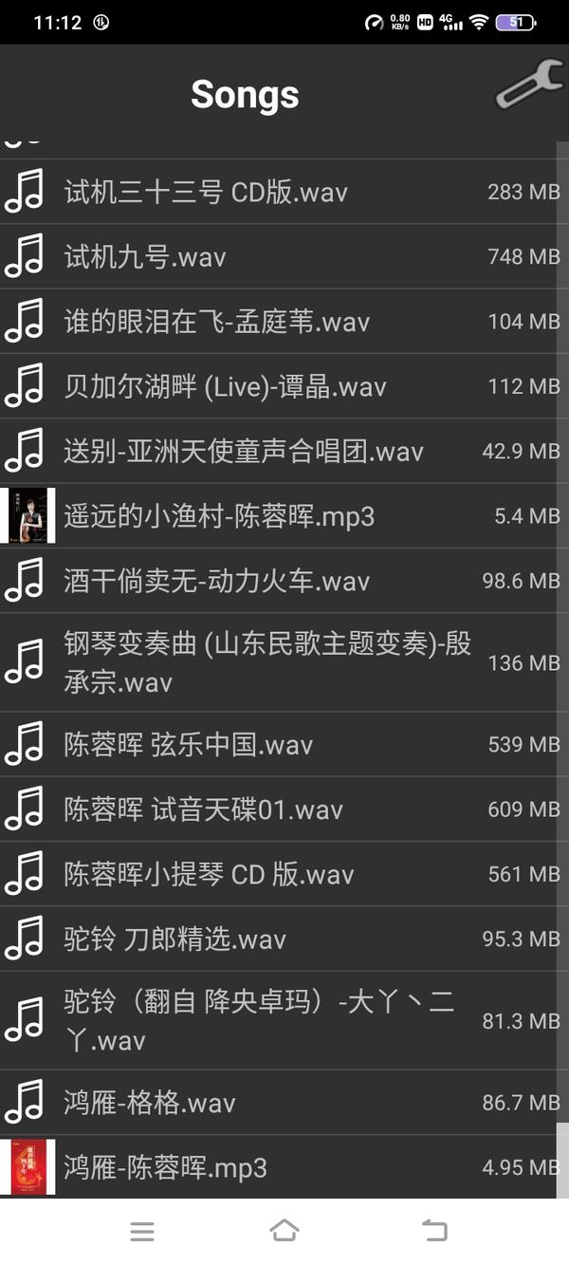Select 陈蓉晖 试音天碟01.wav
This screenshot has width=569, height=1265.
point(284,809)
